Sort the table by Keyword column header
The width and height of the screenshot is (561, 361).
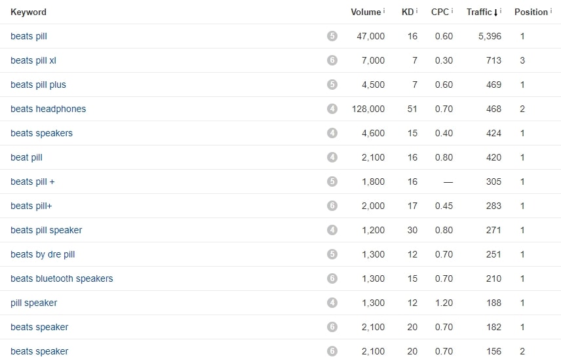[x=28, y=12]
